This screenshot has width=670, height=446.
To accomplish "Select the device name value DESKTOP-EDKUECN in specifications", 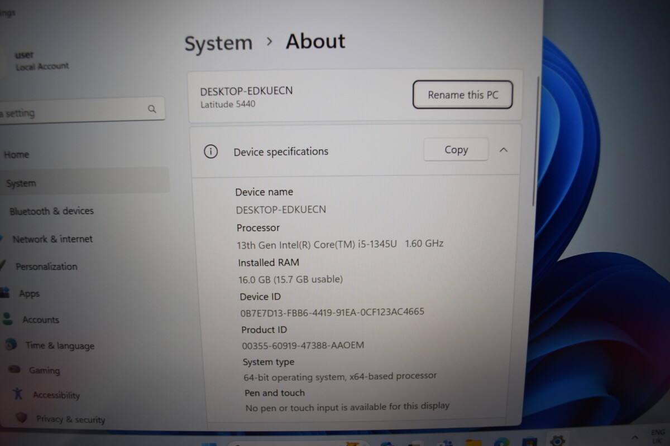I will pos(281,210).
